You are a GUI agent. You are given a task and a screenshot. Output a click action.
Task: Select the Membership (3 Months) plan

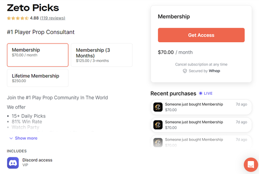[x=101, y=55]
